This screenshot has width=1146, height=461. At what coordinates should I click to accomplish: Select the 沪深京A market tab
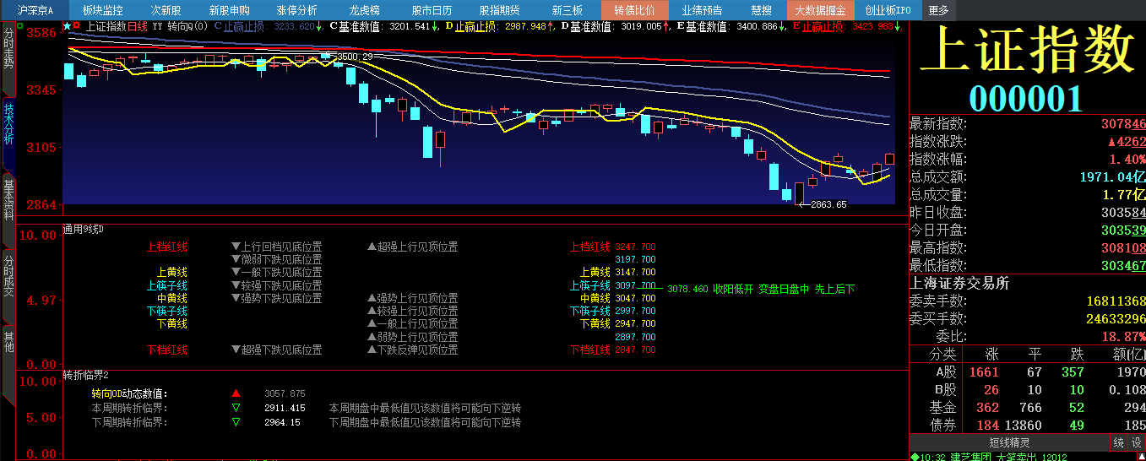pyautogui.click(x=36, y=10)
